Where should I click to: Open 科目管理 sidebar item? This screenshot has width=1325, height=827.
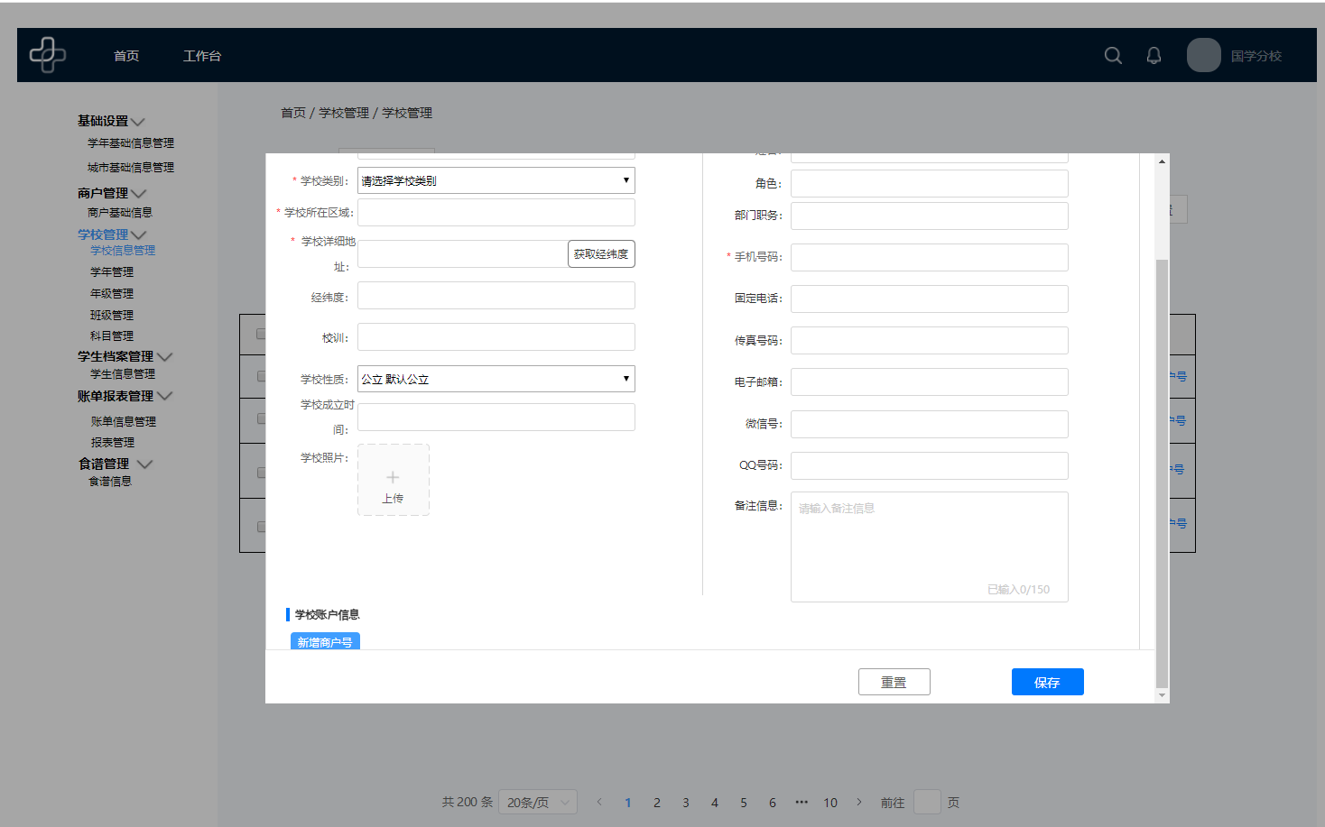click(112, 336)
